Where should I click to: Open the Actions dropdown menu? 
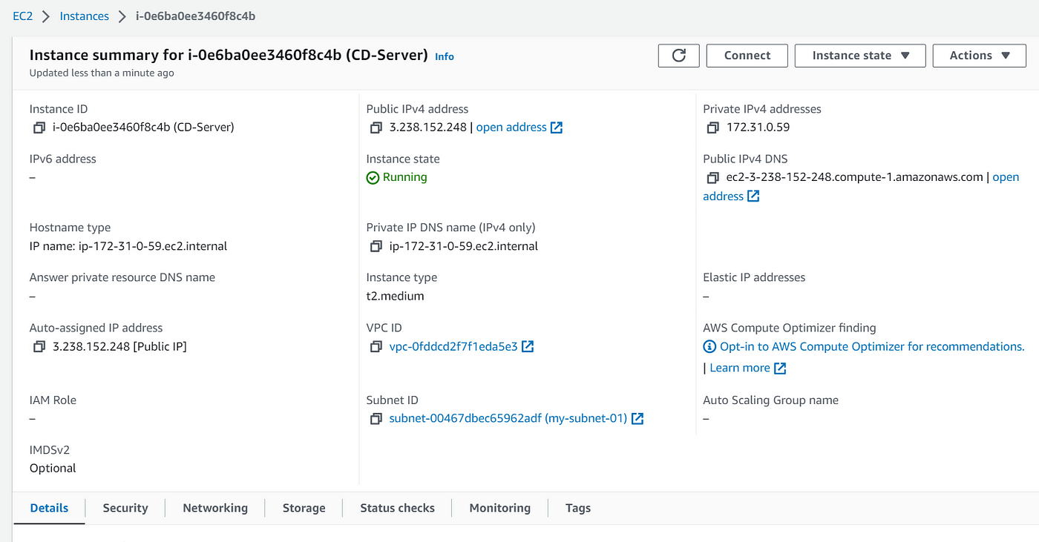coord(979,56)
